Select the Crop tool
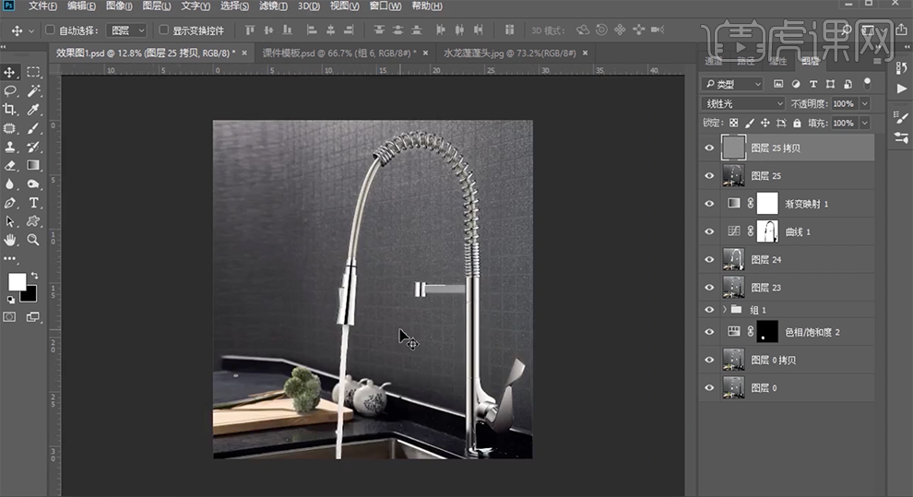 pos(10,110)
